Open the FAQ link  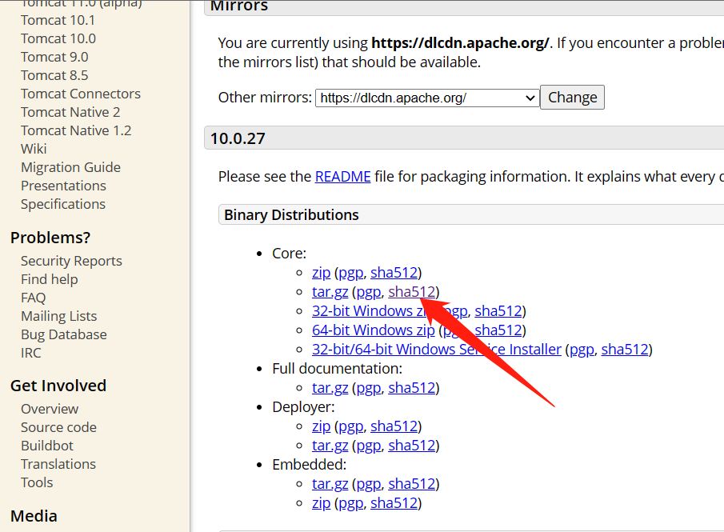[x=34, y=298]
